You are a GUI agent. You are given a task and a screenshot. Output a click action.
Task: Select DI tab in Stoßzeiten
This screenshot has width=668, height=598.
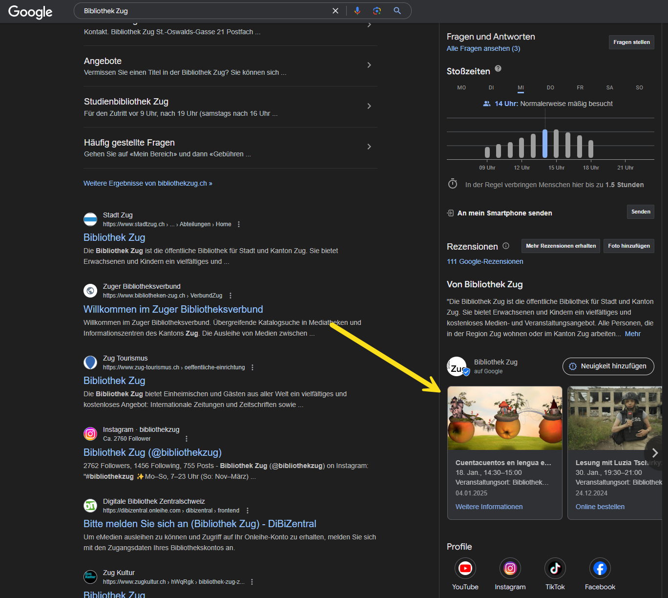(491, 87)
